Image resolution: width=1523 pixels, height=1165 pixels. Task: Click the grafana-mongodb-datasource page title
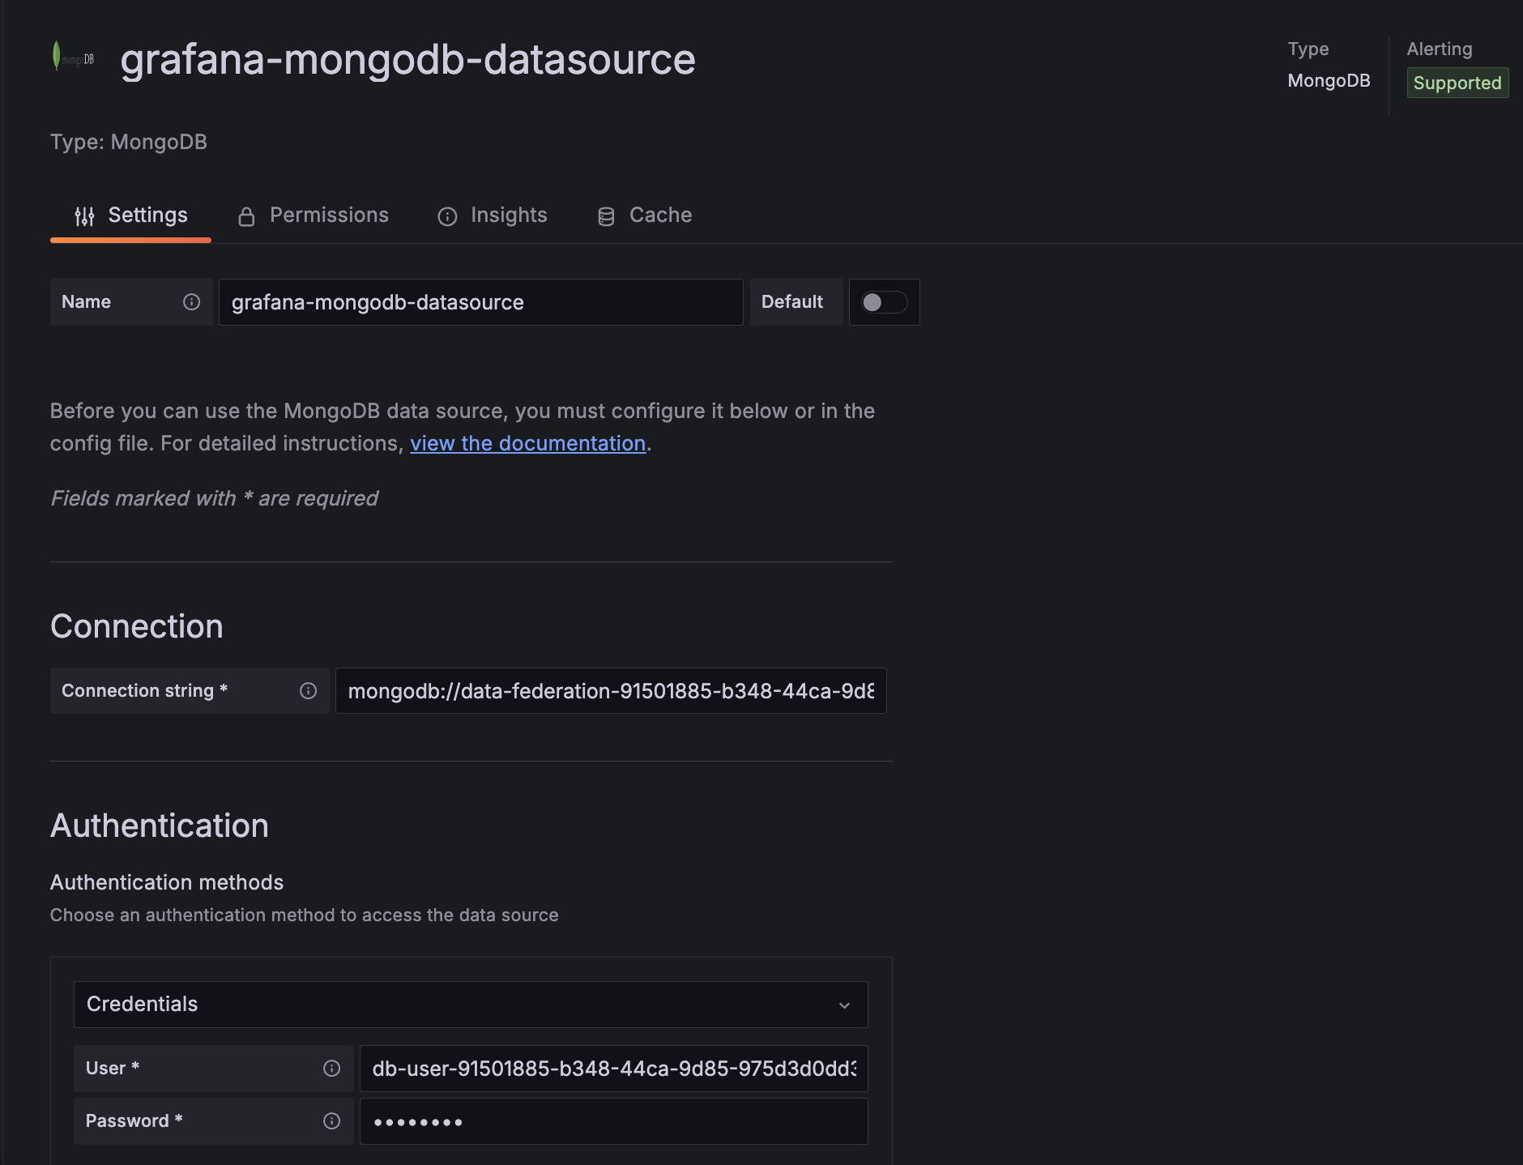coord(407,59)
